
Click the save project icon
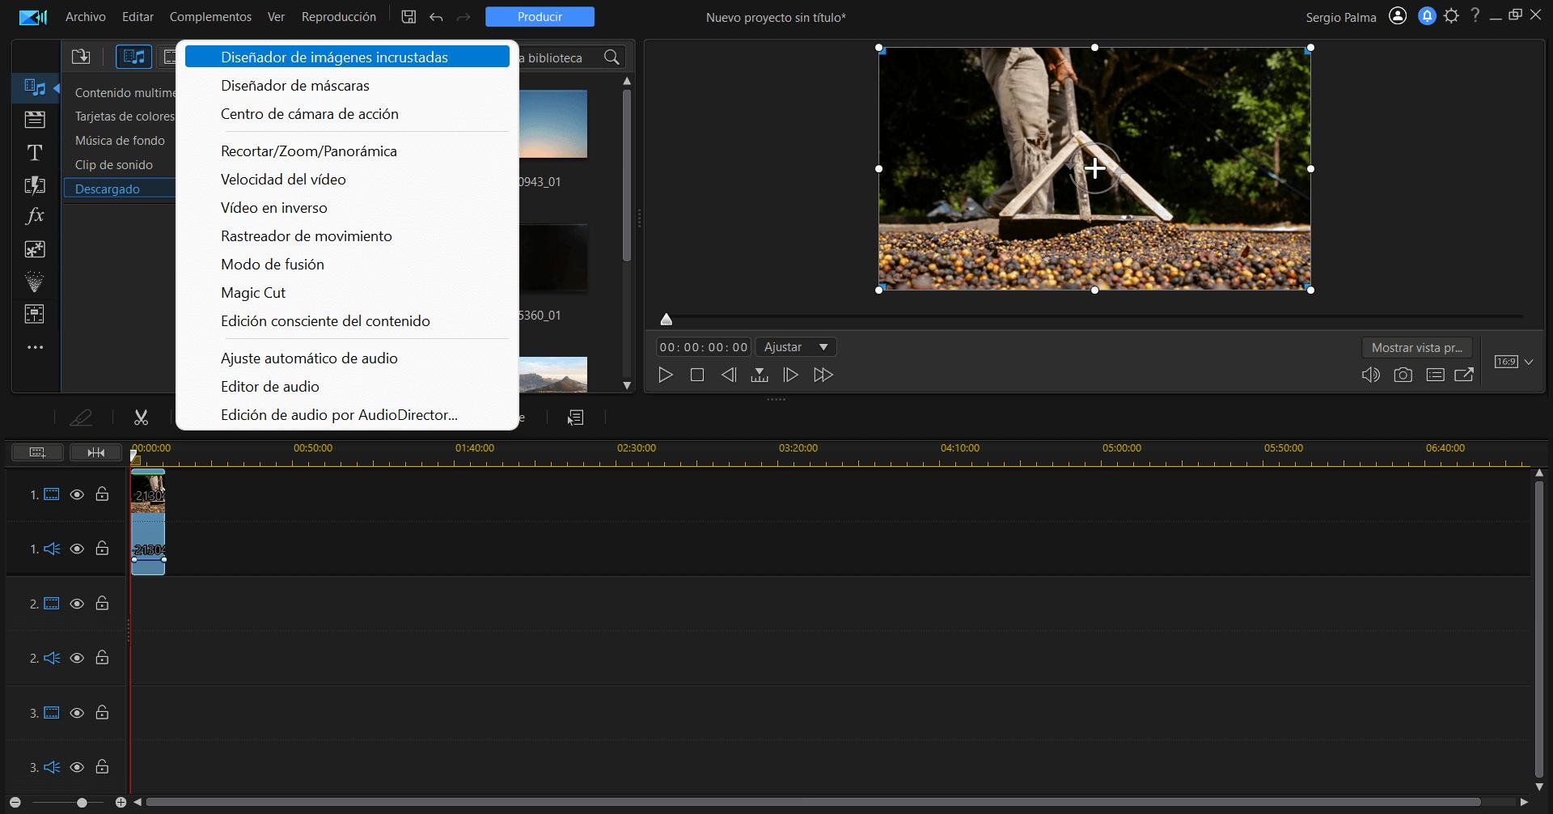(408, 17)
